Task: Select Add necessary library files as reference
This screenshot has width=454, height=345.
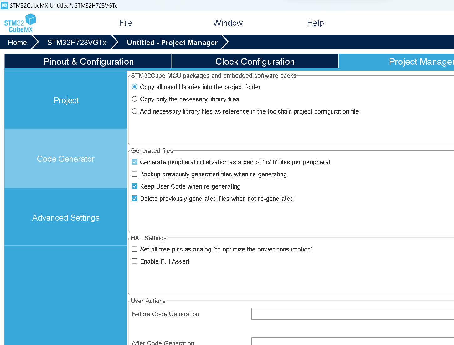Action: pyautogui.click(x=135, y=111)
